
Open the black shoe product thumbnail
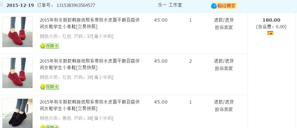[17, 113]
